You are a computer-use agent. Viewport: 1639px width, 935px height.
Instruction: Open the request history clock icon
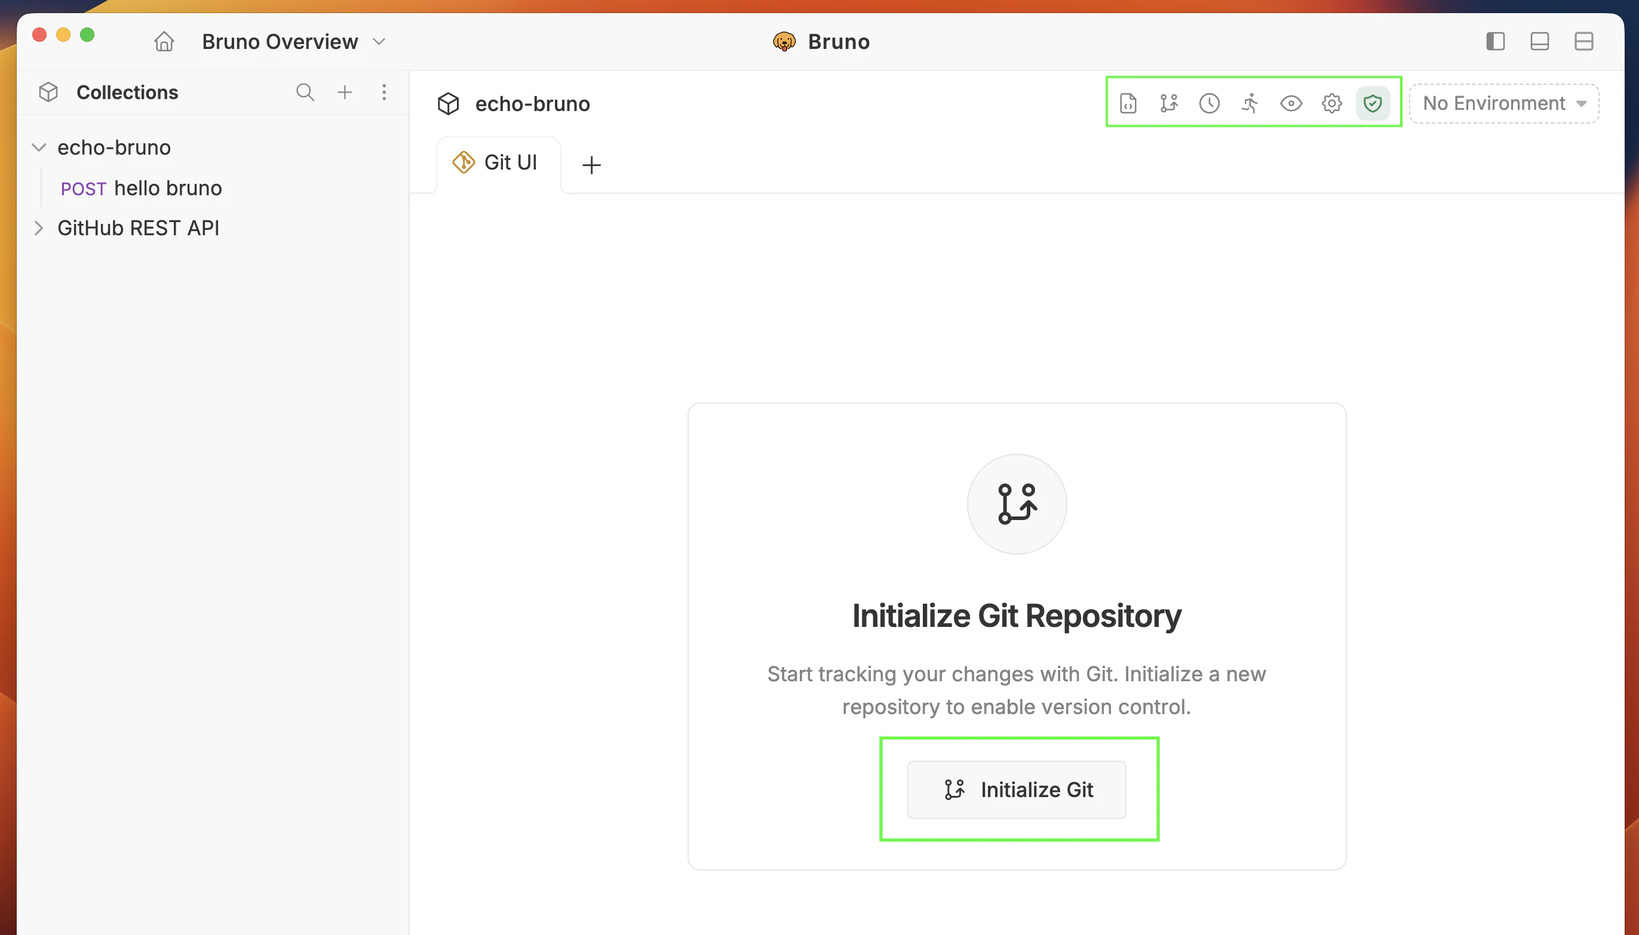pos(1210,103)
